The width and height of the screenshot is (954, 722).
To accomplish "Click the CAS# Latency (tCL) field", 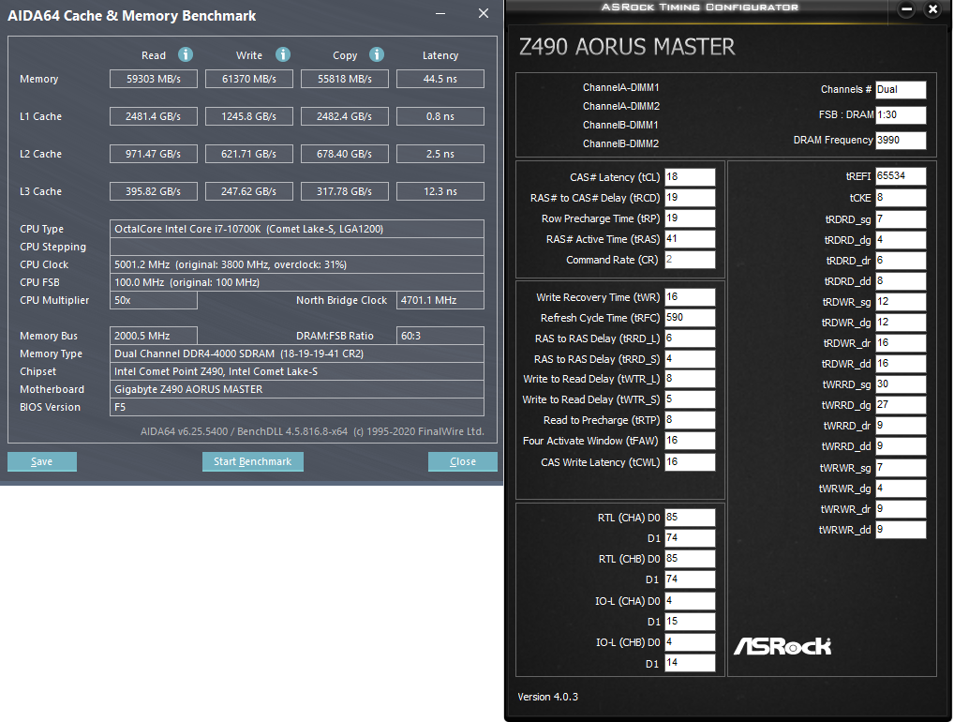I will coord(690,177).
